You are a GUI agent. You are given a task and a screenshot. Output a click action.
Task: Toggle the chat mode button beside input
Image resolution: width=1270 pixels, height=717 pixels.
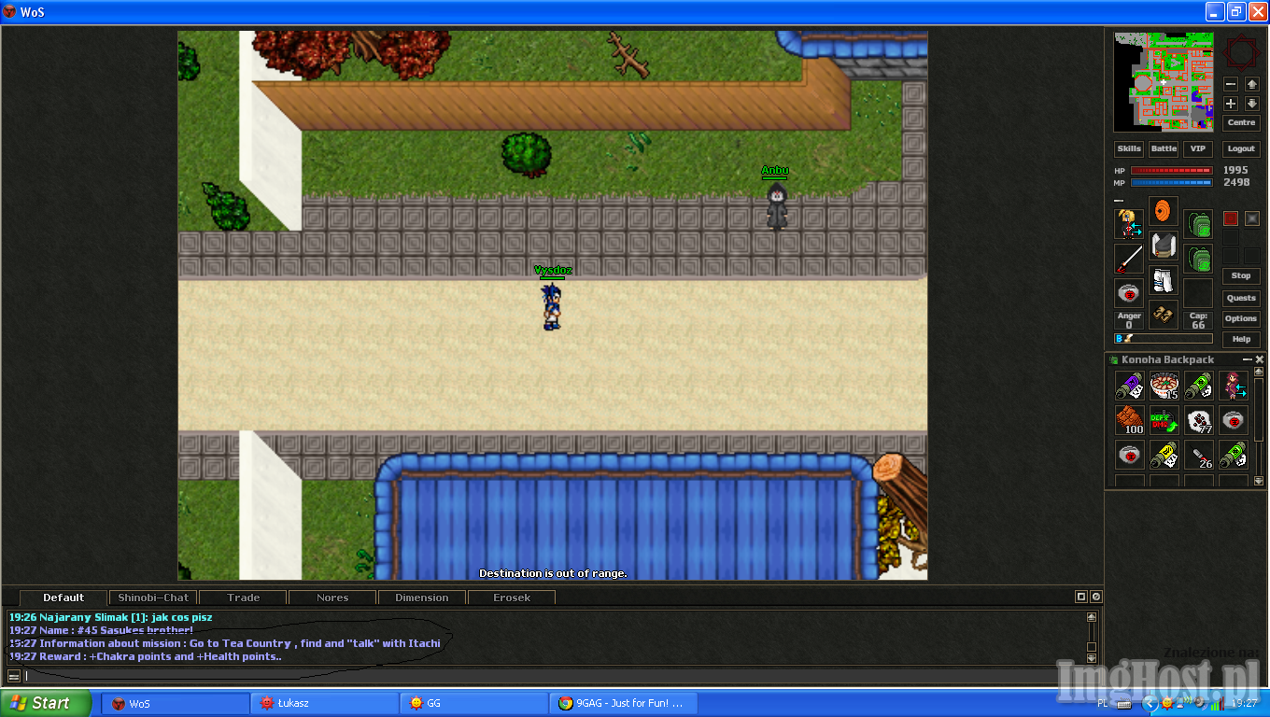click(14, 676)
